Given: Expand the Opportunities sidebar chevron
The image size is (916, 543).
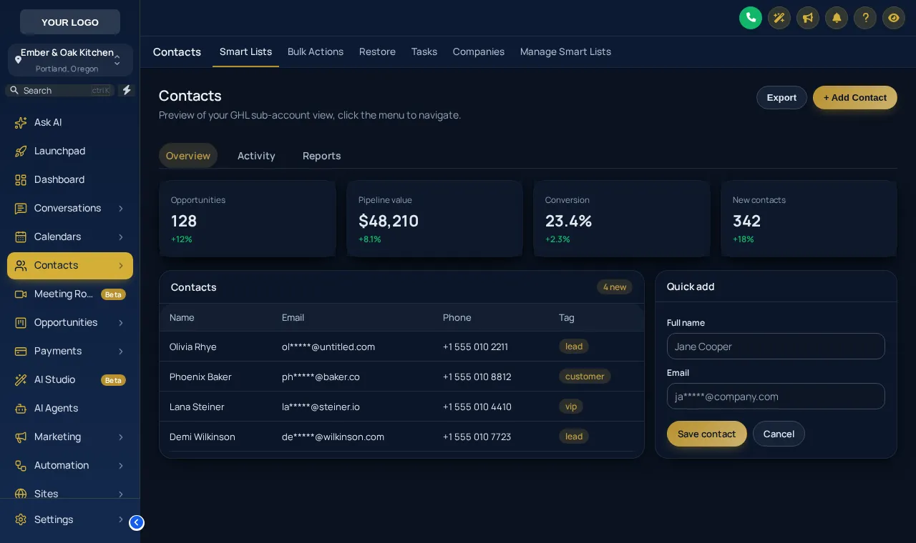Looking at the screenshot, I should [x=121, y=323].
